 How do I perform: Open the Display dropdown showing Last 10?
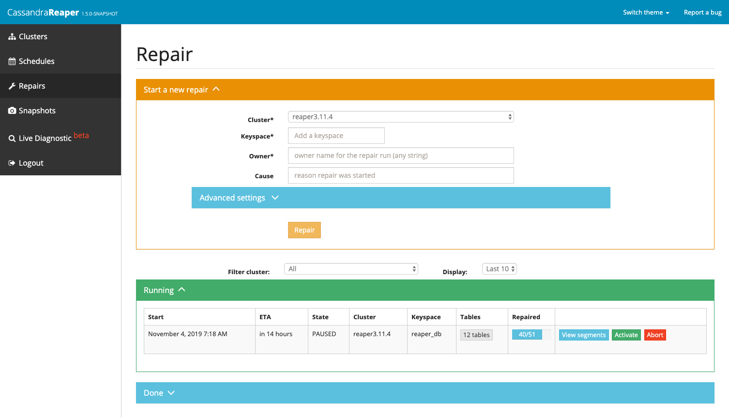click(x=500, y=269)
